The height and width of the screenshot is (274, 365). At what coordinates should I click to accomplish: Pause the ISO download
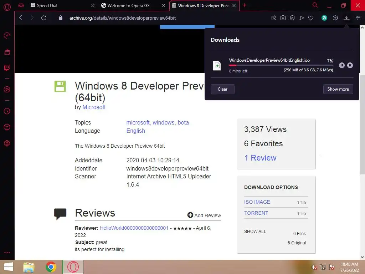click(x=342, y=65)
